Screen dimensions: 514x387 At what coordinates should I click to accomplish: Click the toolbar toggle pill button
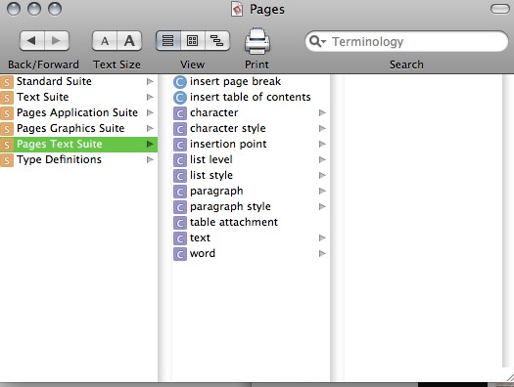(x=500, y=9)
